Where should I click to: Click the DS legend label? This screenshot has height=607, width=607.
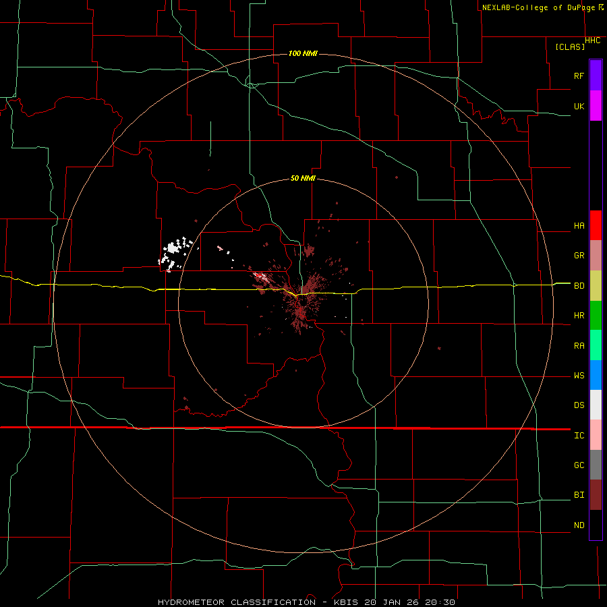579,405
